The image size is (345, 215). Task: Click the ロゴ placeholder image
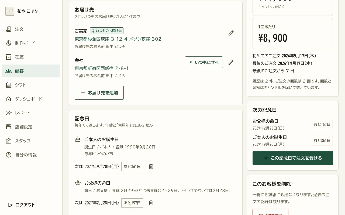pyautogui.click(x=10, y=11)
